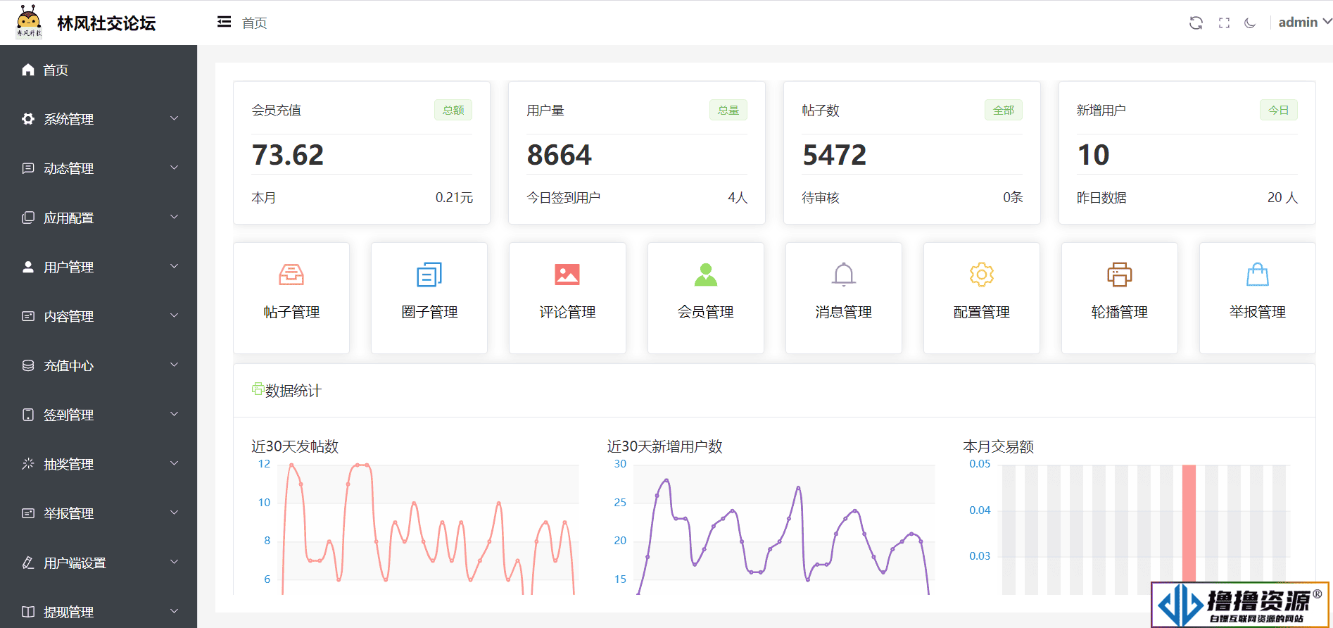Click the shopping bag icon for 举报管理 card
This screenshot has width=1333, height=628.
point(1258,275)
